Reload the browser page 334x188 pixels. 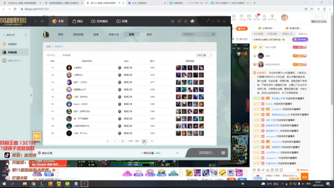click(15, 9)
